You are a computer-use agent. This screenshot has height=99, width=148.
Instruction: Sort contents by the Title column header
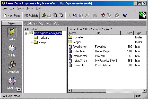point(107,33)
